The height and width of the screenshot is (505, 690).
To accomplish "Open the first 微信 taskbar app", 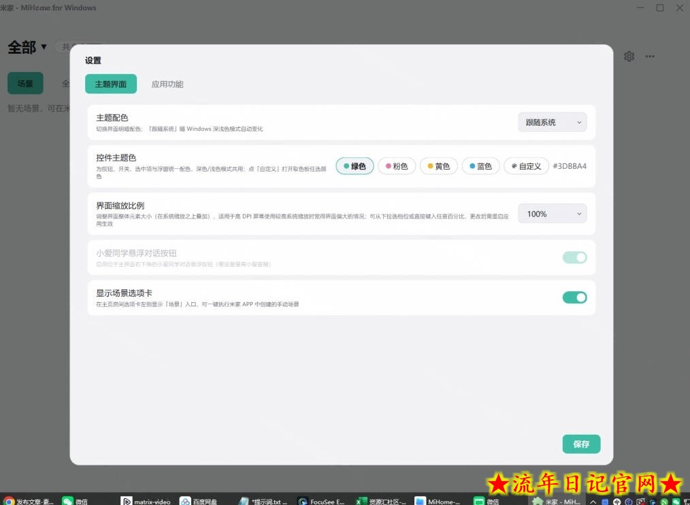I will [x=75, y=501].
